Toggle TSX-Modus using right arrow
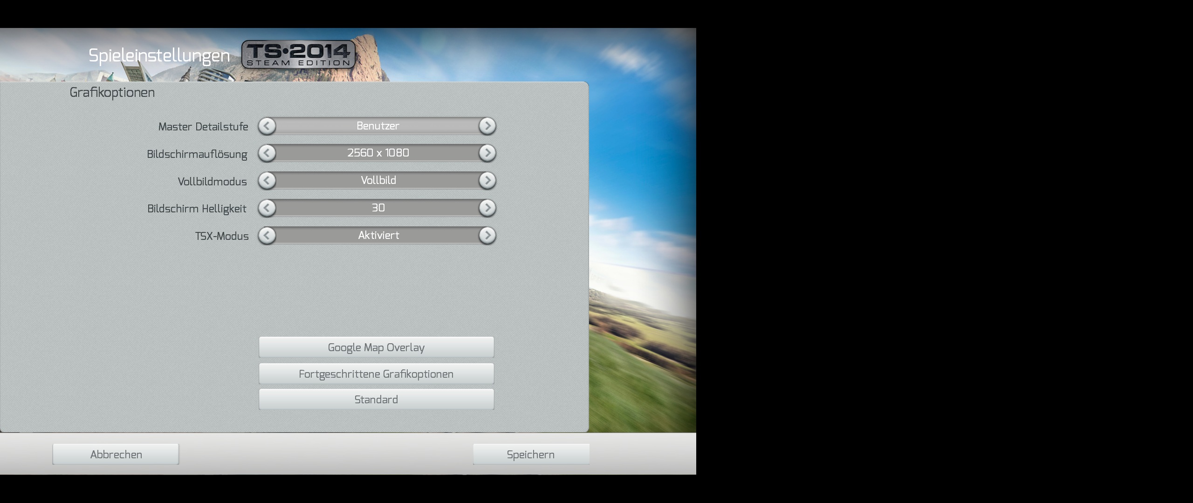This screenshot has width=1193, height=503. click(x=487, y=236)
